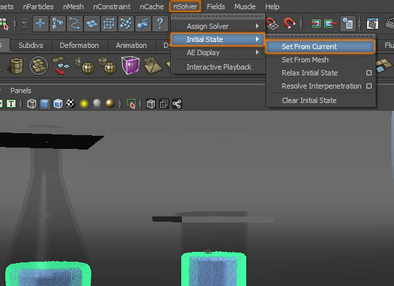Open the Panels viewport menu

tap(21, 91)
